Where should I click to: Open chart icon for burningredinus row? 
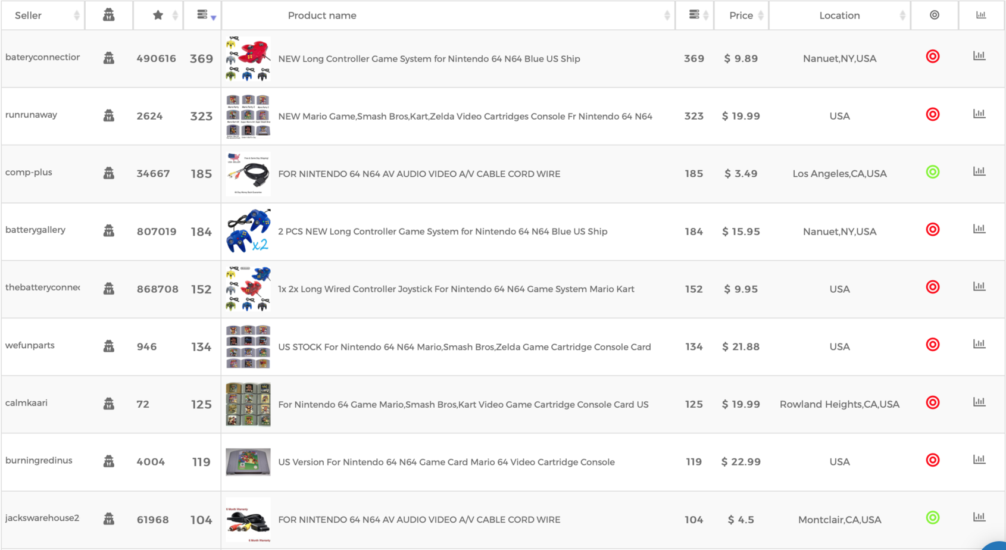tap(979, 460)
